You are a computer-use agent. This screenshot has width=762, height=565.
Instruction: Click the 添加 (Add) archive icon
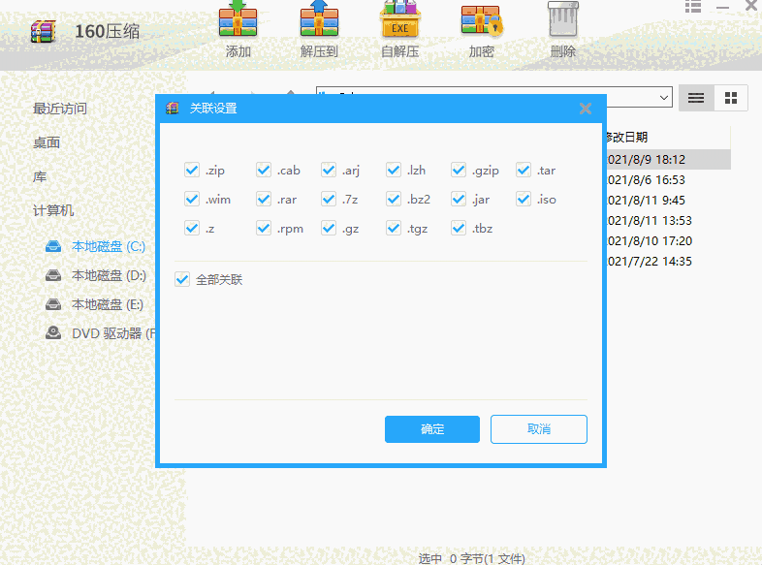click(x=238, y=21)
